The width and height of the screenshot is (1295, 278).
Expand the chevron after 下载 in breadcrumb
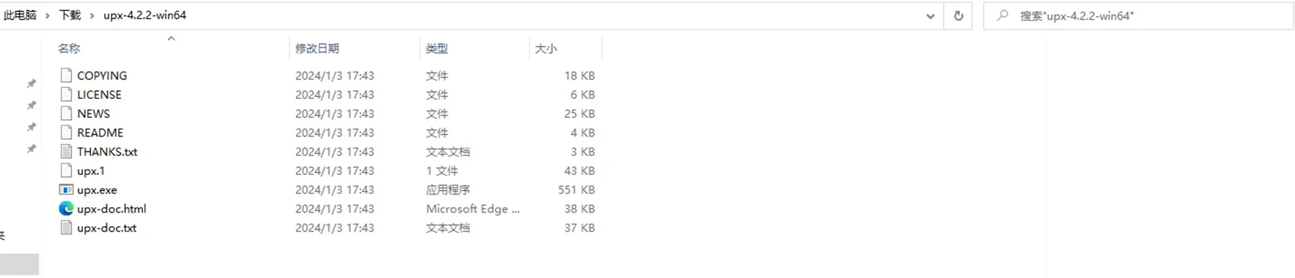tap(92, 15)
